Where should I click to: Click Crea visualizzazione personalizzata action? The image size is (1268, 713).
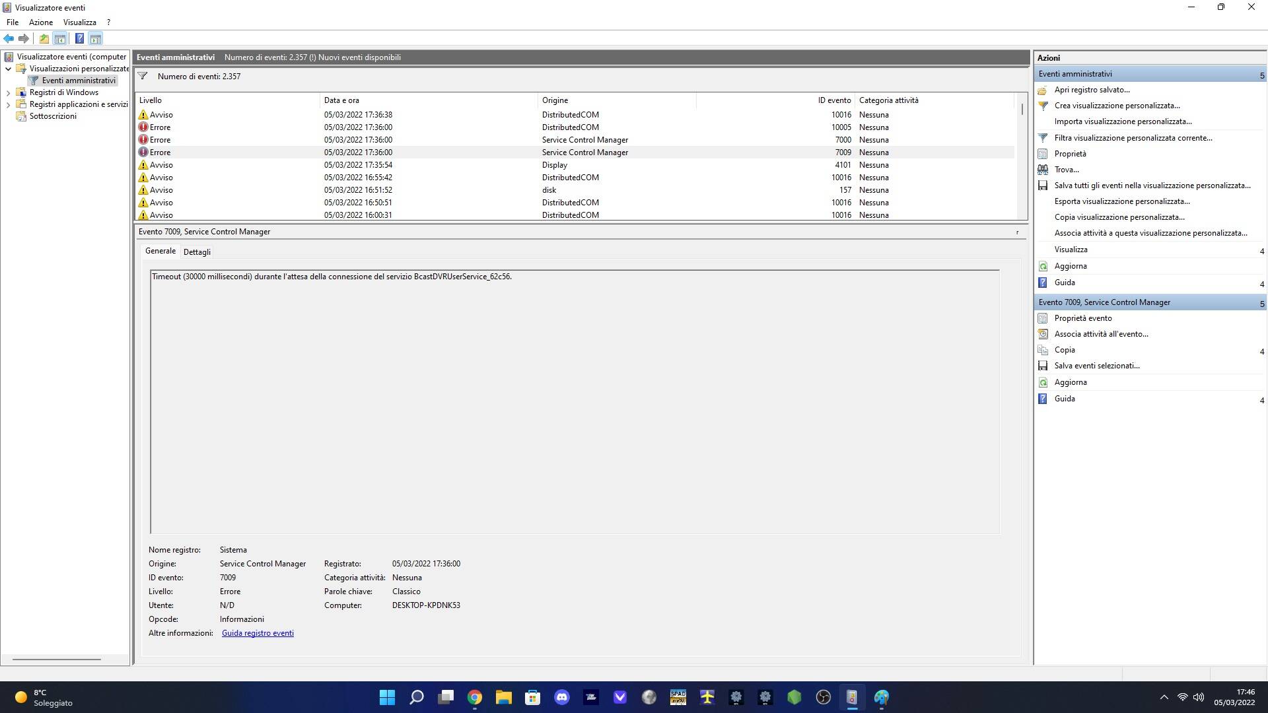(1117, 106)
